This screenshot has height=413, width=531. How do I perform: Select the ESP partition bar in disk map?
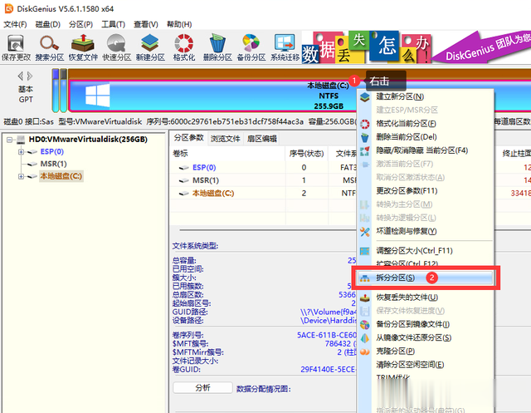(56, 91)
